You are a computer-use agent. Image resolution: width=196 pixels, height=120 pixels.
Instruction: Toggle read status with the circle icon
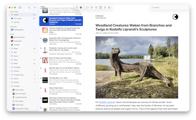click(x=88, y=7)
